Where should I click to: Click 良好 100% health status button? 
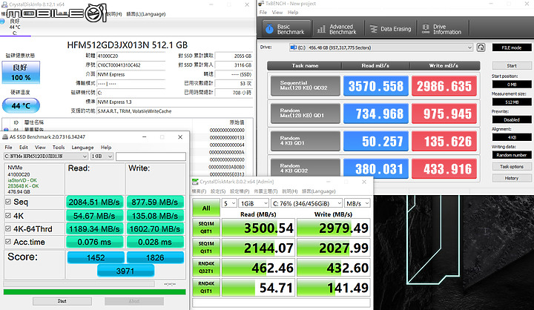[21, 72]
